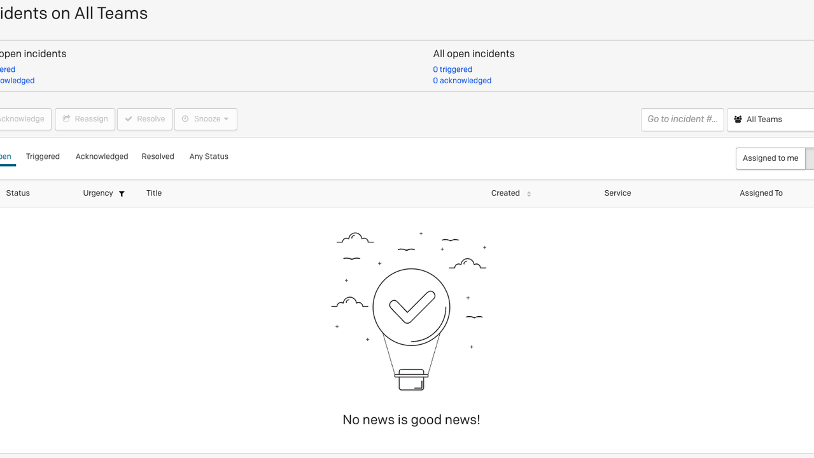The height and width of the screenshot is (458, 814).
Task: Select the Resolved tab
Action: pyautogui.click(x=158, y=156)
